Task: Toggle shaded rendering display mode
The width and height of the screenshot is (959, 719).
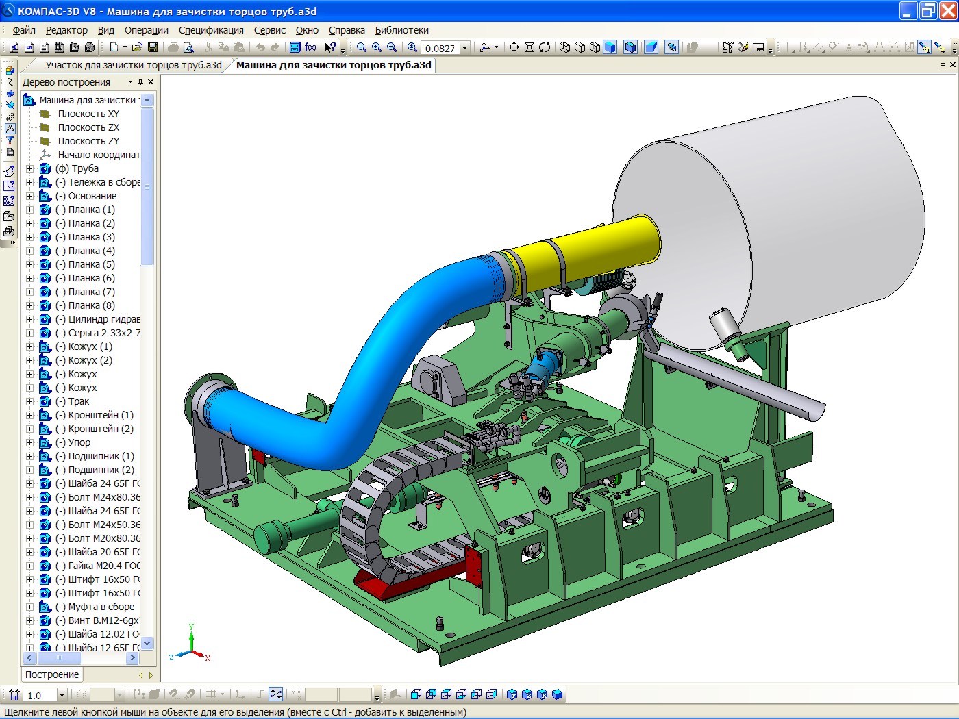Action: [x=610, y=47]
